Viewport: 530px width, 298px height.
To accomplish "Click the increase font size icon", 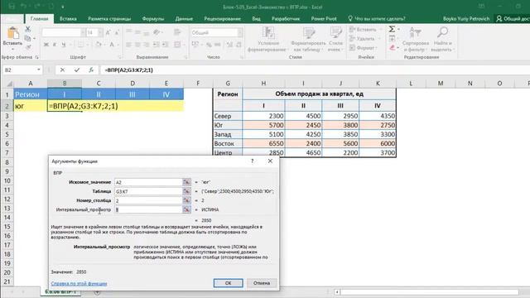I will pos(108,32).
